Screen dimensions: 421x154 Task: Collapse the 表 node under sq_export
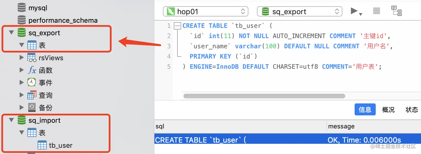pos(22,45)
